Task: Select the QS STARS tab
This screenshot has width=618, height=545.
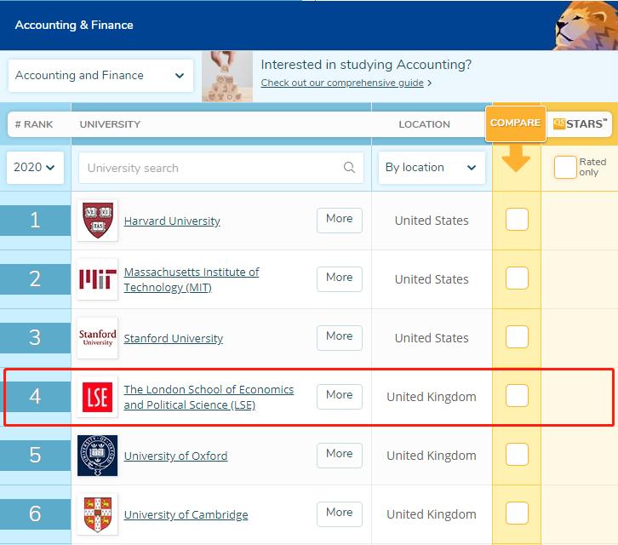Action: (581, 123)
